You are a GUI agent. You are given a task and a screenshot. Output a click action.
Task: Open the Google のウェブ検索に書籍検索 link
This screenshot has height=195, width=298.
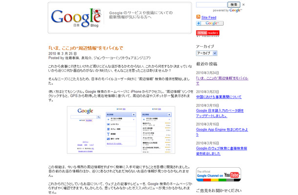pyautogui.click(x=222, y=151)
